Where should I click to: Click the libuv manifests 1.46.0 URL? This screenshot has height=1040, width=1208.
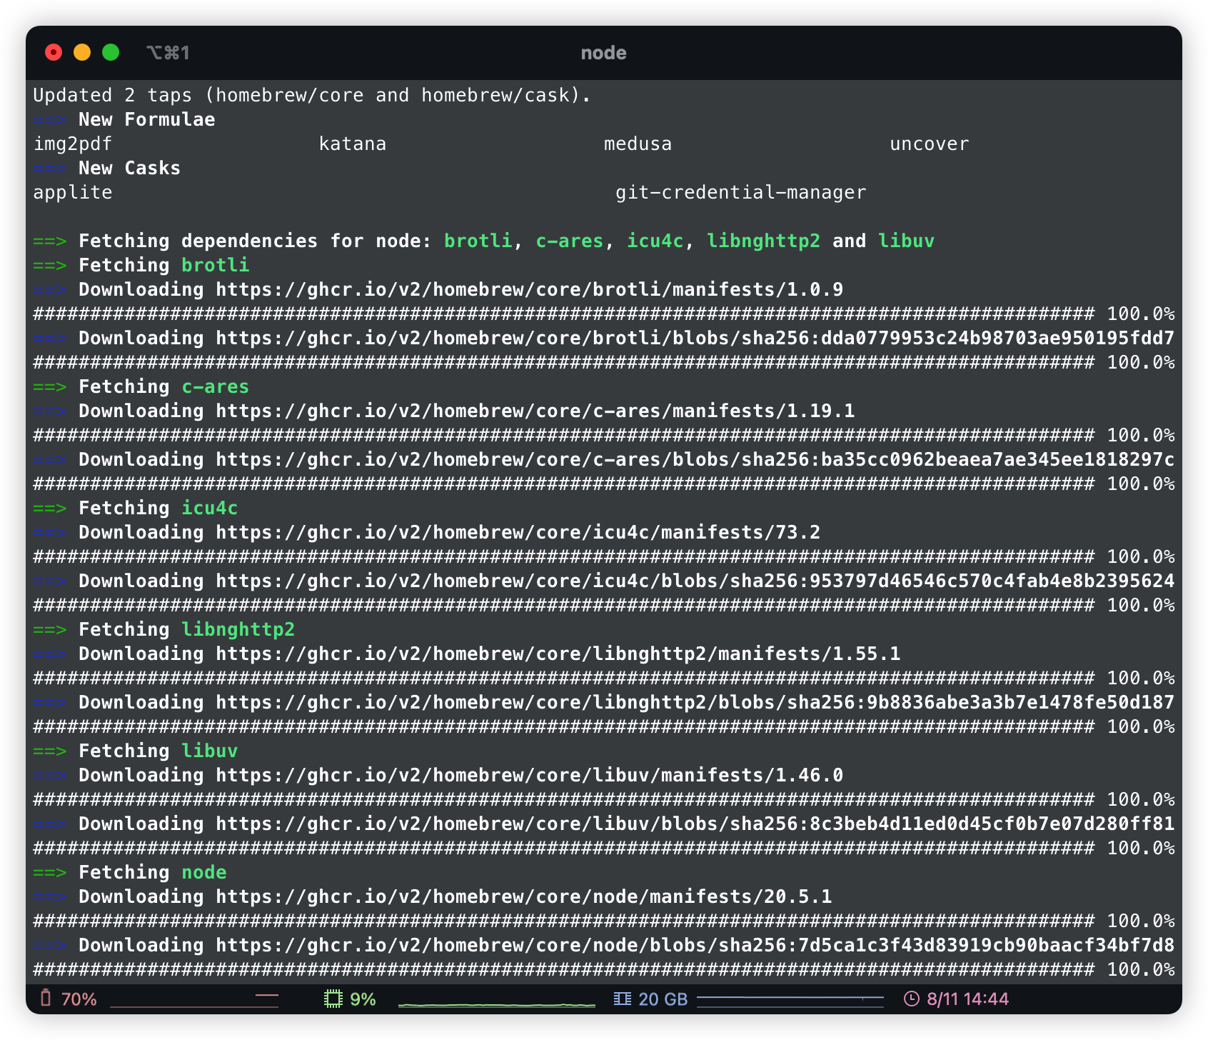click(530, 775)
